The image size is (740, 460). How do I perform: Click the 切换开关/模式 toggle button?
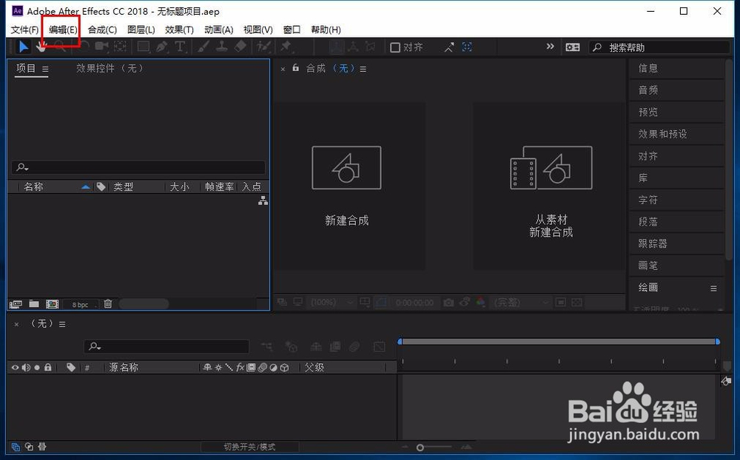(249, 446)
